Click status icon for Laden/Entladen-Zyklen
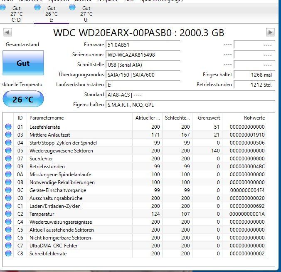281x272 pixels. click(8, 206)
